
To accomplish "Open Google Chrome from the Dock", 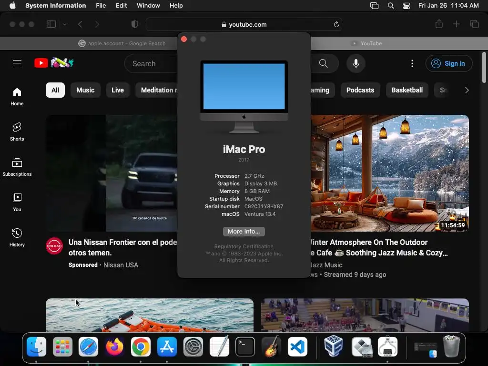I will click(x=141, y=346).
